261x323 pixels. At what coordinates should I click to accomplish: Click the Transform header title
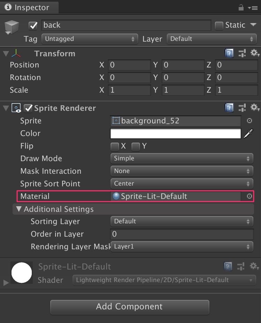[x=55, y=53]
